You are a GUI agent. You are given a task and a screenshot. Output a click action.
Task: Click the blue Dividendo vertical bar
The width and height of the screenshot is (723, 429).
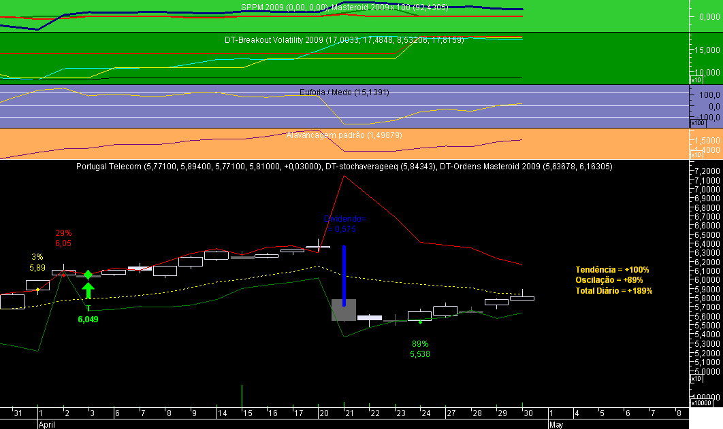click(344, 275)
